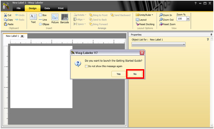Insert a Text object
214x129 pixels.
pyautogui.click(x=33, y=19)
